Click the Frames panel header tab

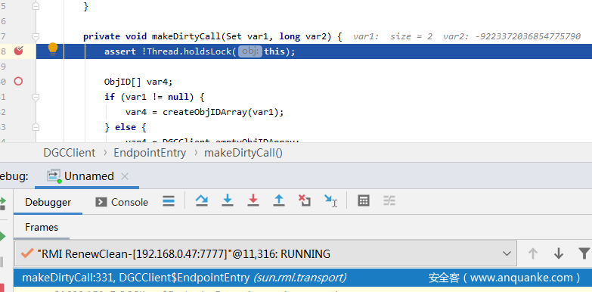[42, 227]
